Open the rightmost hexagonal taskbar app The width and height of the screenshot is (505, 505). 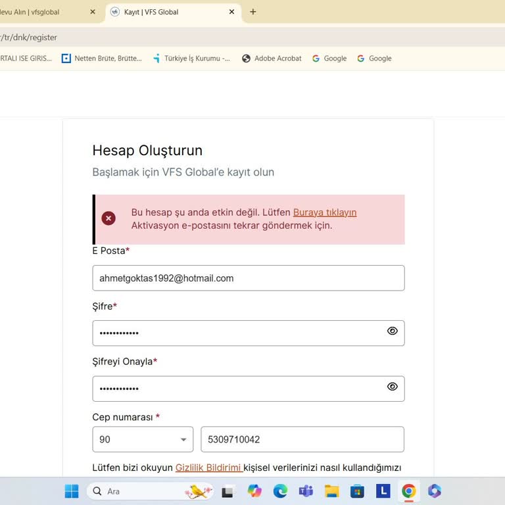click(435, 491)
